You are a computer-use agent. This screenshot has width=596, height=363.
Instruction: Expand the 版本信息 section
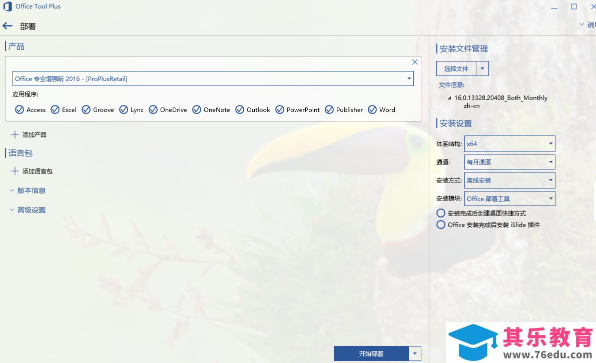pos(28,190)
